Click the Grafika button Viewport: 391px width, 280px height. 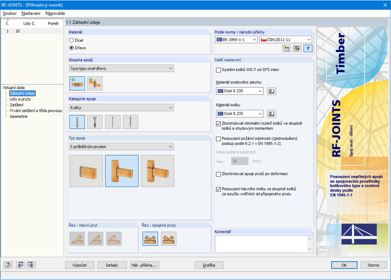[x=209, y=265]
